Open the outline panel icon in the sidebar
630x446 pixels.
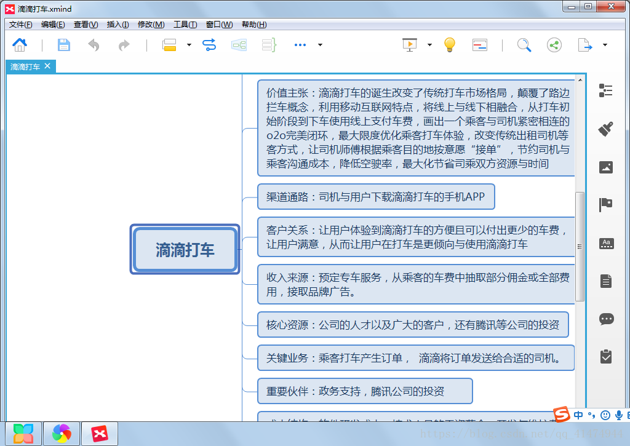point(605,90)
